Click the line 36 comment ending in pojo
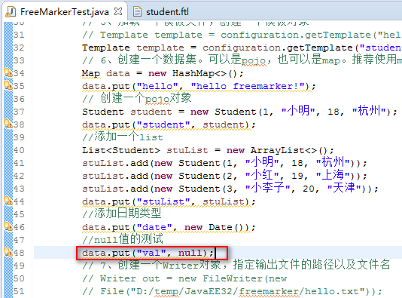 click(x=137, y=98)
